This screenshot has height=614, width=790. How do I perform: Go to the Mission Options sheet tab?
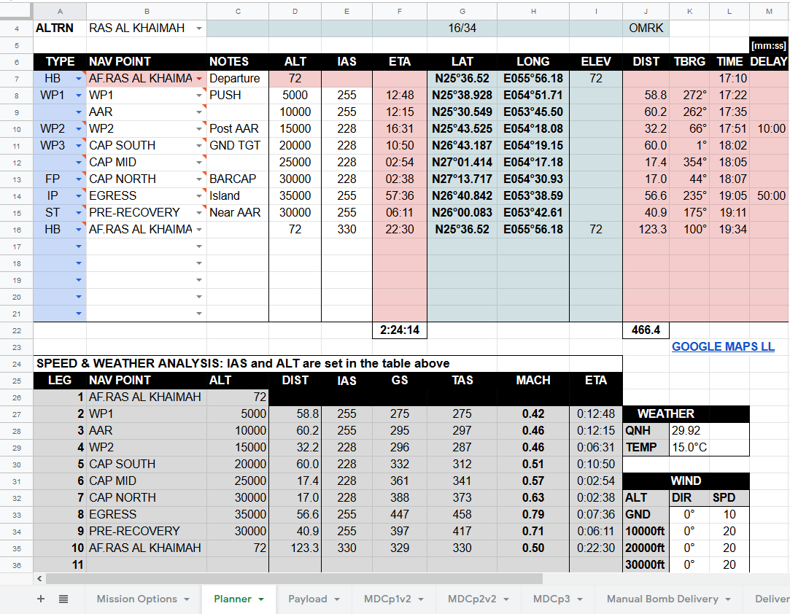[136, 599]
